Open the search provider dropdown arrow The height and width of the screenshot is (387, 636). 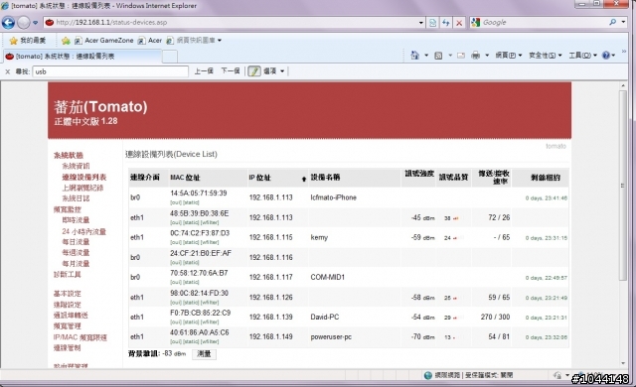point(623,22)
